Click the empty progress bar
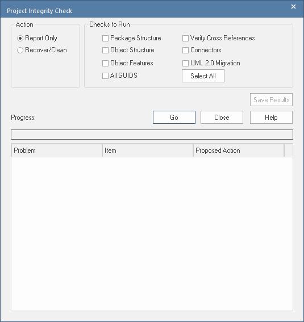This screenshot has height=322, width=304. tap(152, 135)
